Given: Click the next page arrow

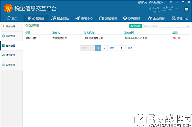Looking at the screenshot, I should pyautogui.click(x=104, y=48).
